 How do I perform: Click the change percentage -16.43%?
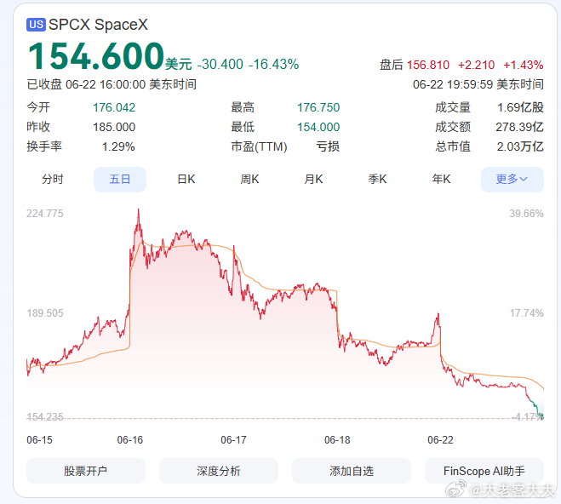coord(274,65)
